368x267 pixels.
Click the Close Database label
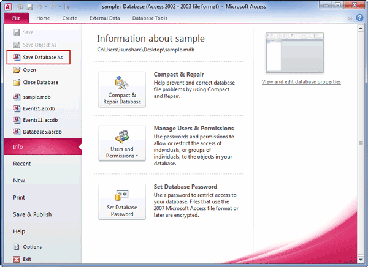(40, 82)
